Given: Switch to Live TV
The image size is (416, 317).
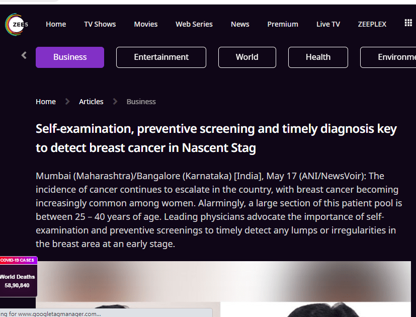Looking at the screenshot, I should 328,24.
